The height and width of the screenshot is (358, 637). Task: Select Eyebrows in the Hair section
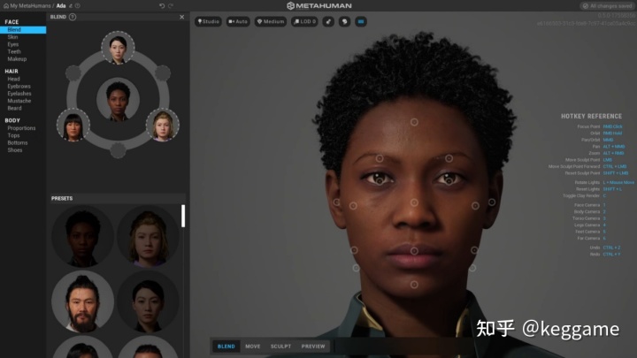pos(19,86)
